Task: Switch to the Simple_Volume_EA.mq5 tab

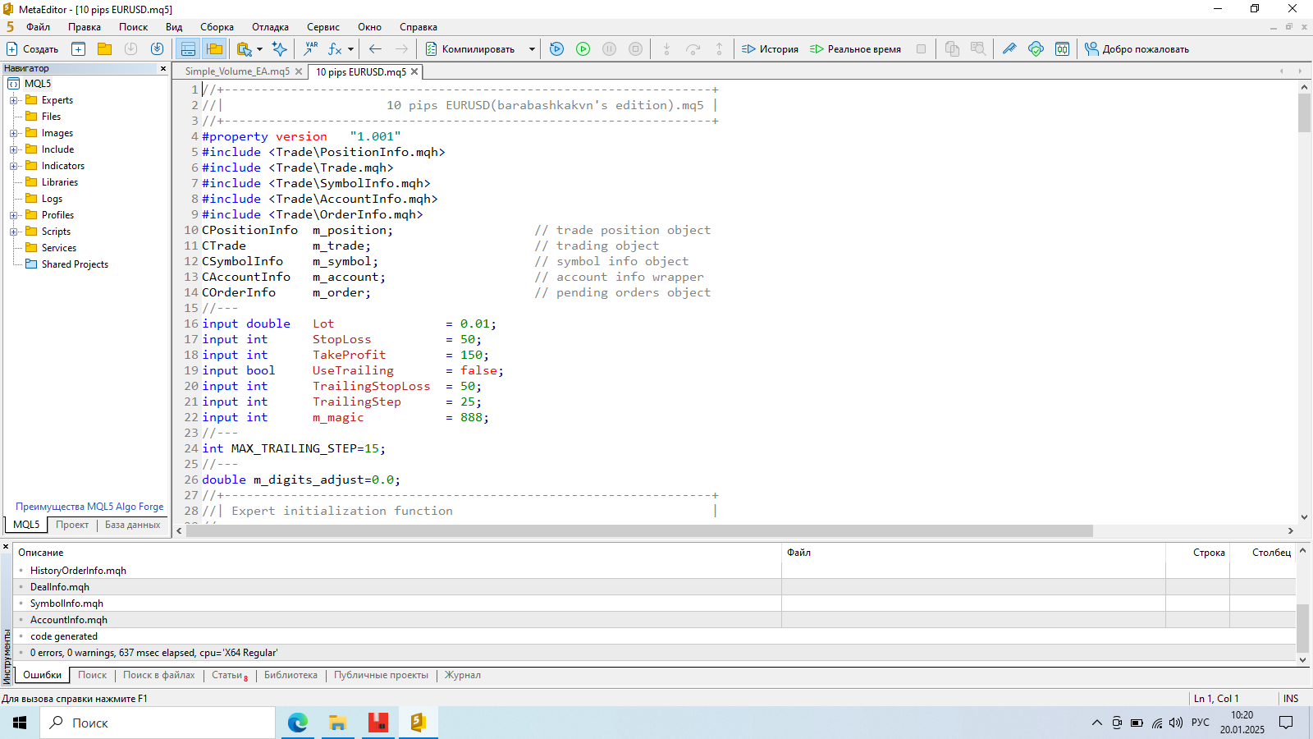Action: pos(237,72)
